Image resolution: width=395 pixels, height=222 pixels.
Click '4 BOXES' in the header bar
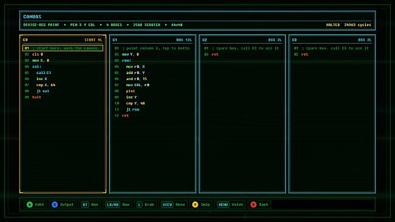coord(114,25)
